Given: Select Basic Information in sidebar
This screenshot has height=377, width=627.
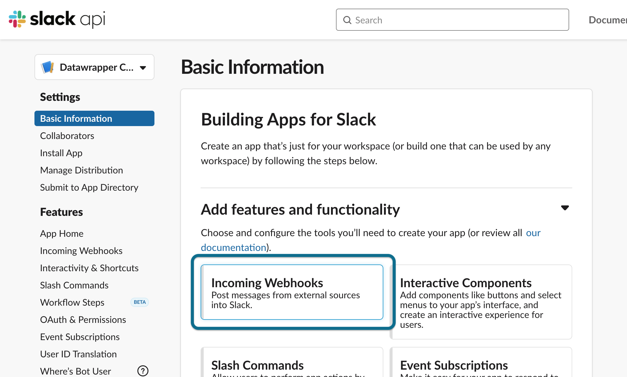Looking at the screenshot, I should [x=94, y=118].
